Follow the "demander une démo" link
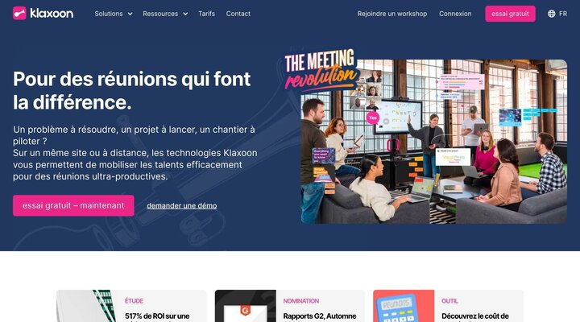Screen dimensions: 580x322 [181, 205]
